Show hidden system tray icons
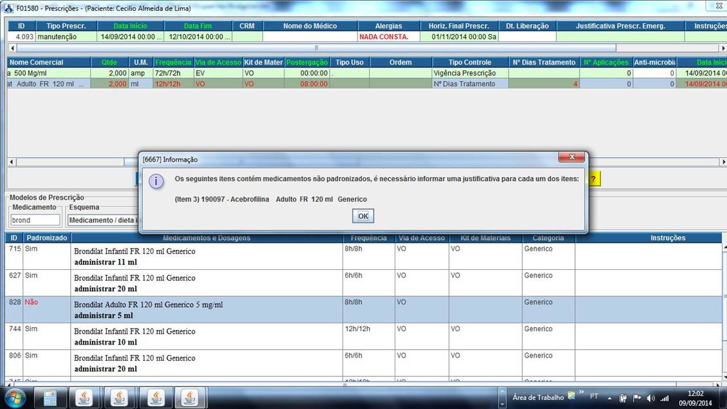Image resolution: width=727 pixels, height=409 pixels. coord(609,398)
